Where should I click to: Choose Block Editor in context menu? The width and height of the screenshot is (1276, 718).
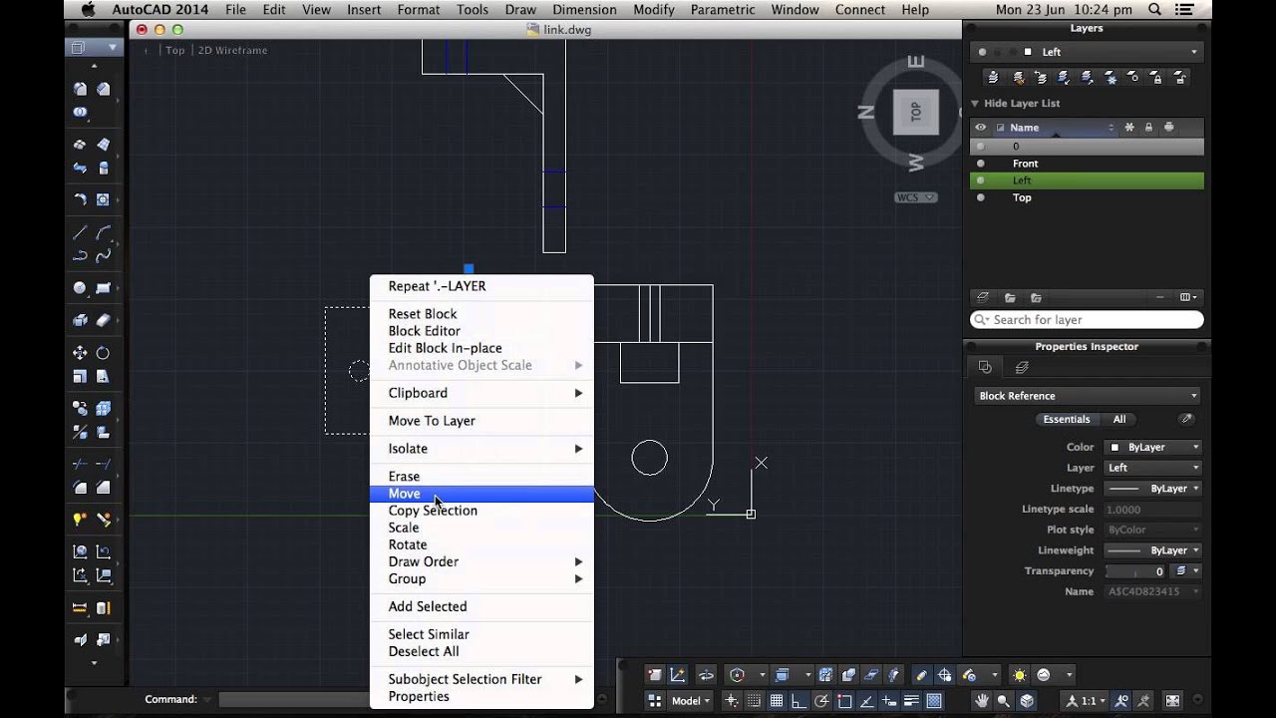point(481,331)
